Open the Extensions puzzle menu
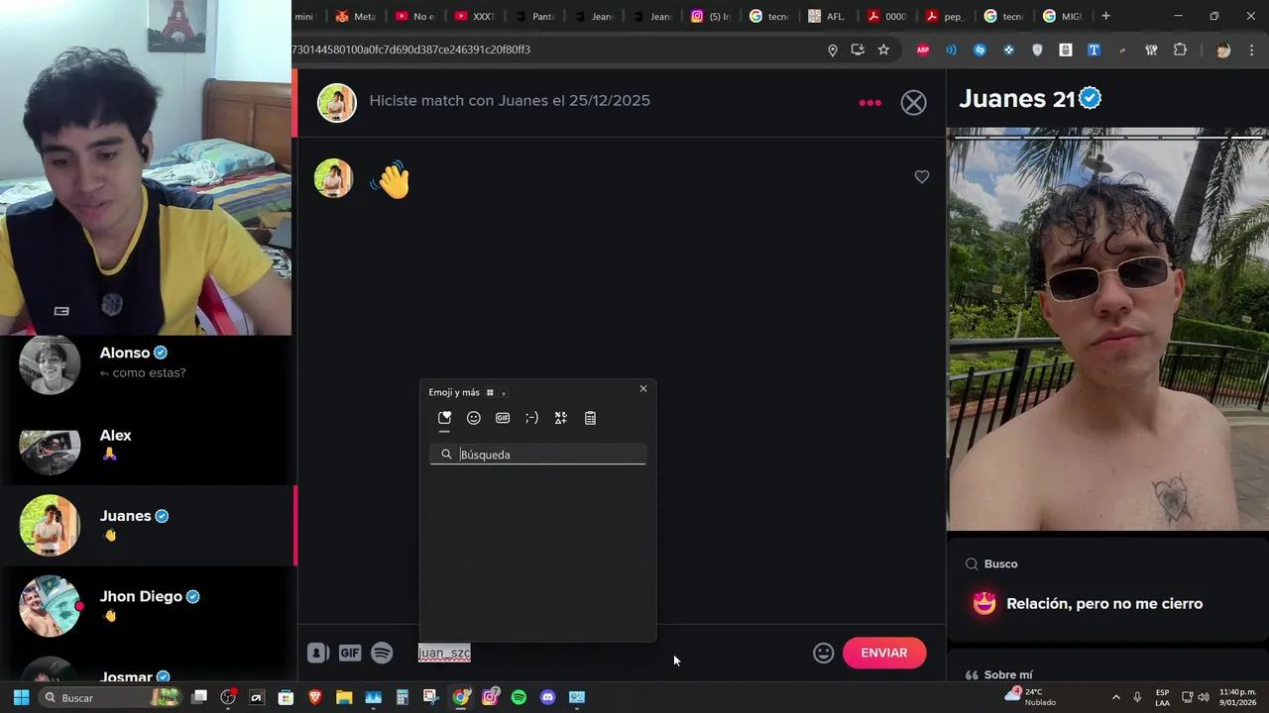 1180,50
